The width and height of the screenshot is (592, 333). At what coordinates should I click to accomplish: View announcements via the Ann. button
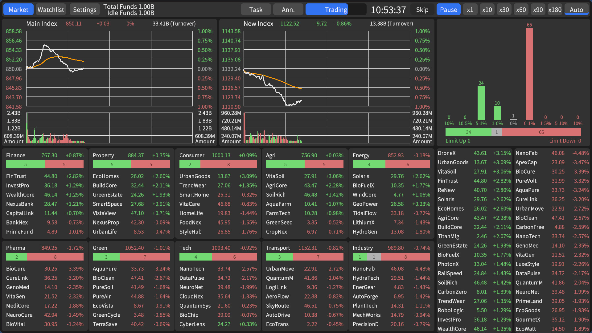click(x=288, y=9)
